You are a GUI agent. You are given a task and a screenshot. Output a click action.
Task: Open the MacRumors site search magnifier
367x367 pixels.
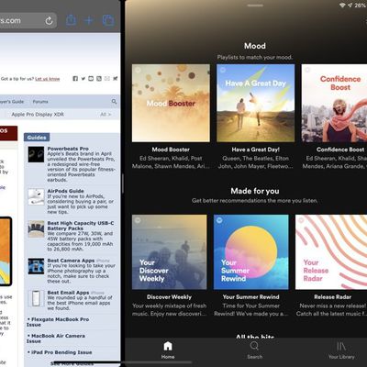(x=114, y=101)
